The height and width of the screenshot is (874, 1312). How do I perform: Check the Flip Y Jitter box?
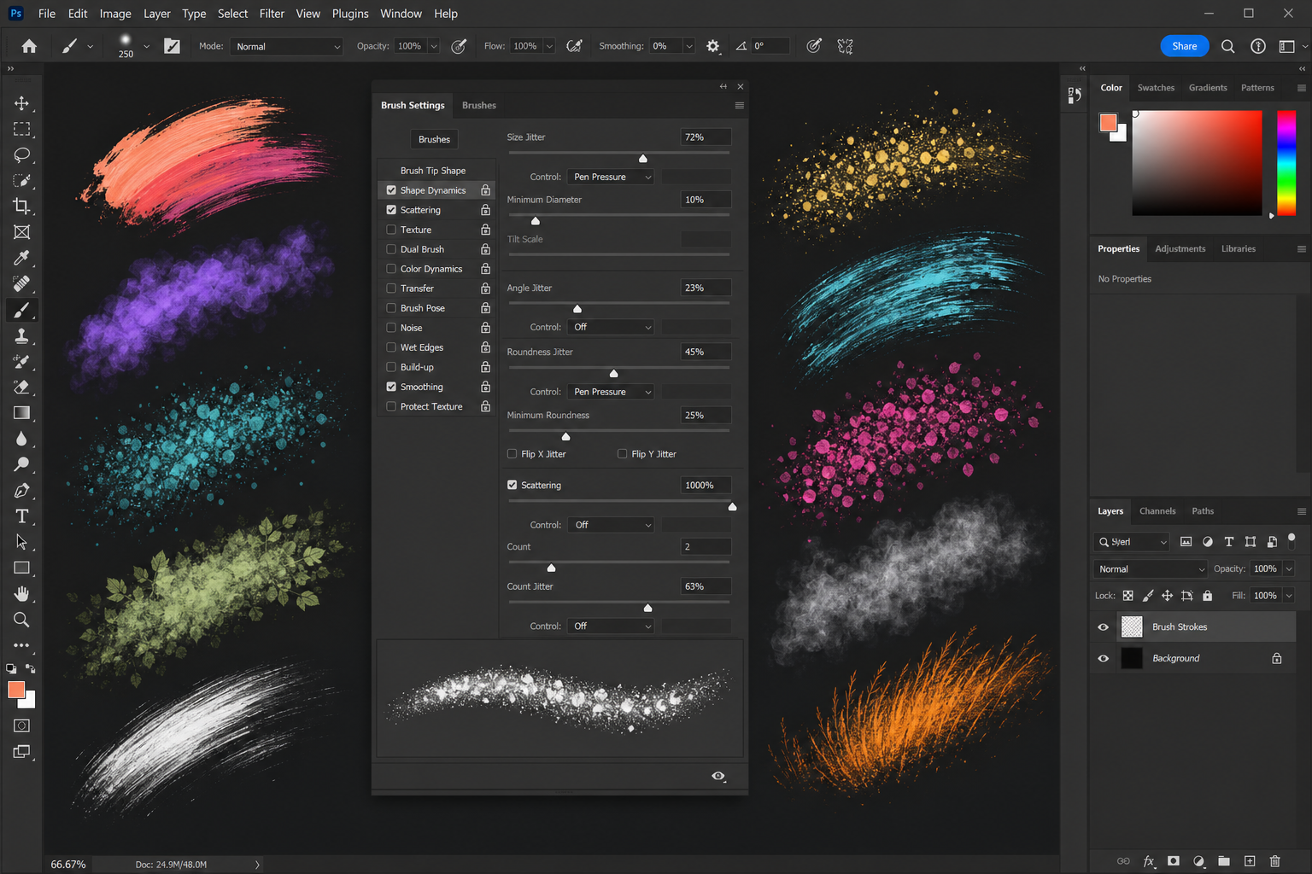tap(623, 454)
